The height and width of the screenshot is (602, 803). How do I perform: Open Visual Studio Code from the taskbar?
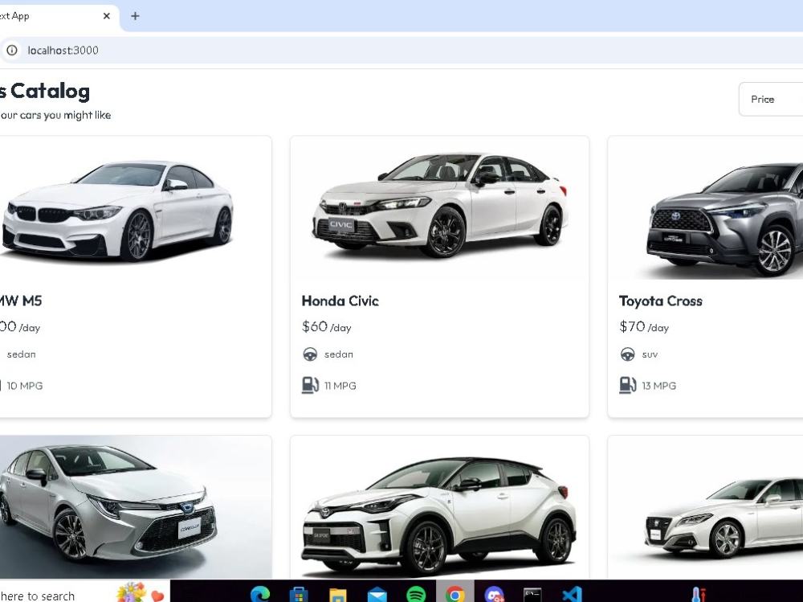[572, 595]
